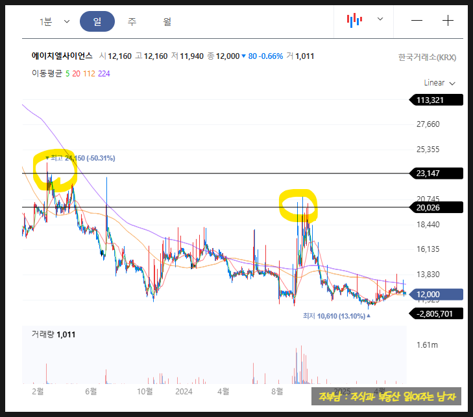The width and height of the screenshot is (473, 417).
Task: Click the 6월 date axis label
Action: pyautogui.click(x=91, y=391)
